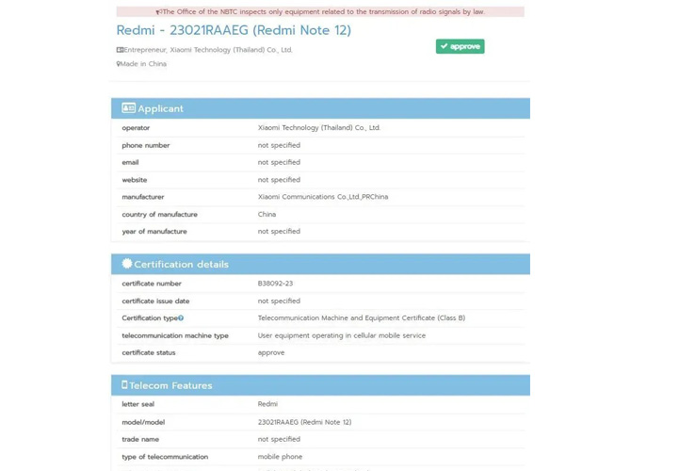Image resolution: width=679 pixels, height=471 pixels.
Task: Click the Class B certificate type text
Action: coord(361,318)
